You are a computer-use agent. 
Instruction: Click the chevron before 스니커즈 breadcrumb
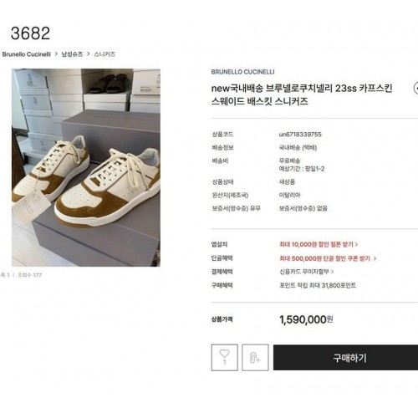coord(89,54)
